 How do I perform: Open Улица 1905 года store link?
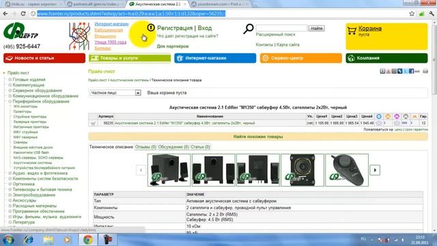pyautogui.click(x=111, y=42)
